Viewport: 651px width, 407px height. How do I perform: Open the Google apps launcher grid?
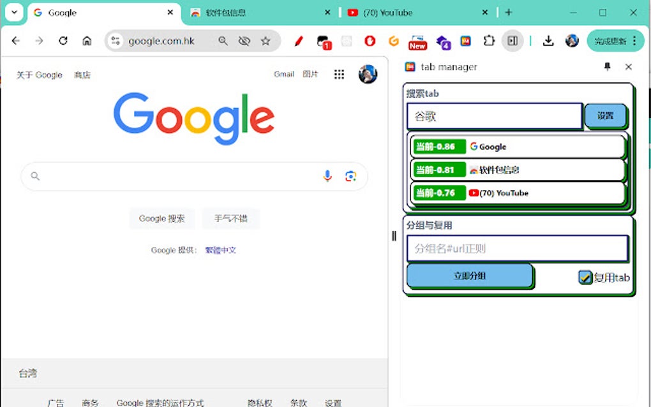[x=339, y=74]
